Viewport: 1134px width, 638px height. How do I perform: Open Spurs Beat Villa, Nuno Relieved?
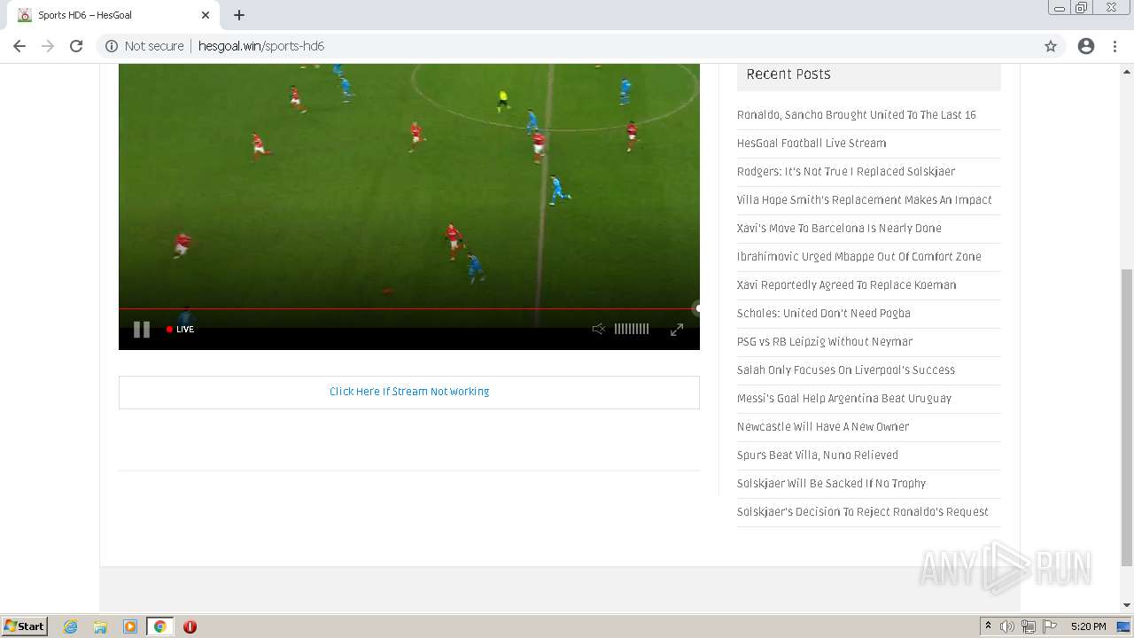coord(817,455)
